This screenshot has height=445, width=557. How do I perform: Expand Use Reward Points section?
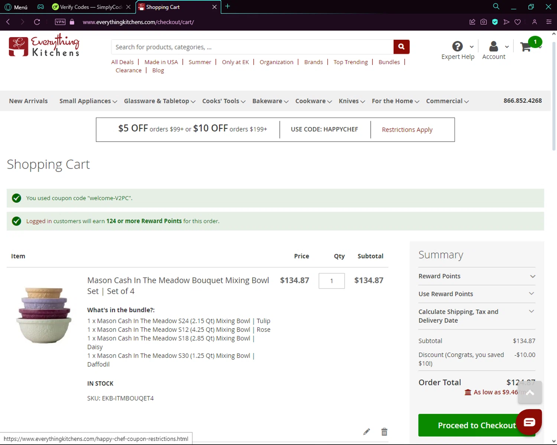point(477,294)
